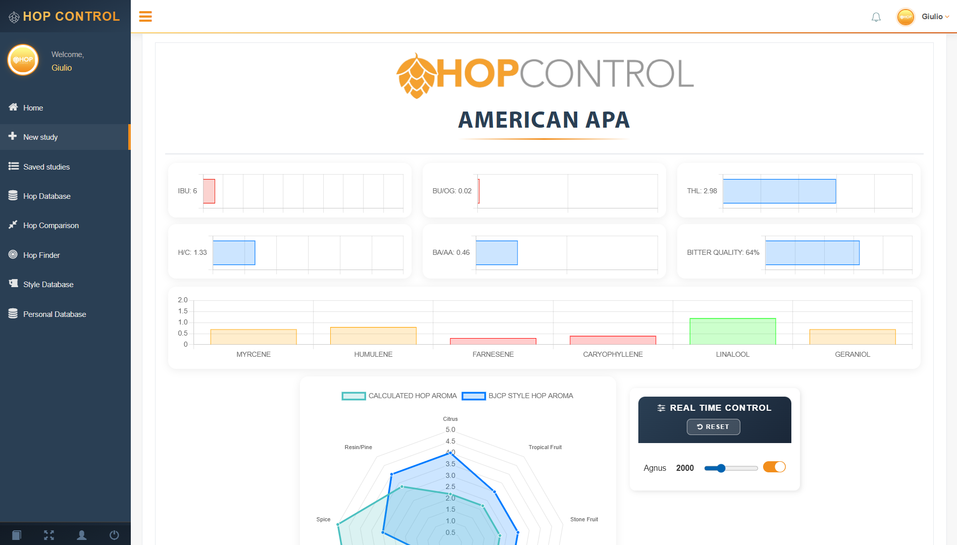Click the American APA heading
The height and width of the screenshot is (545, 957).
544,120
